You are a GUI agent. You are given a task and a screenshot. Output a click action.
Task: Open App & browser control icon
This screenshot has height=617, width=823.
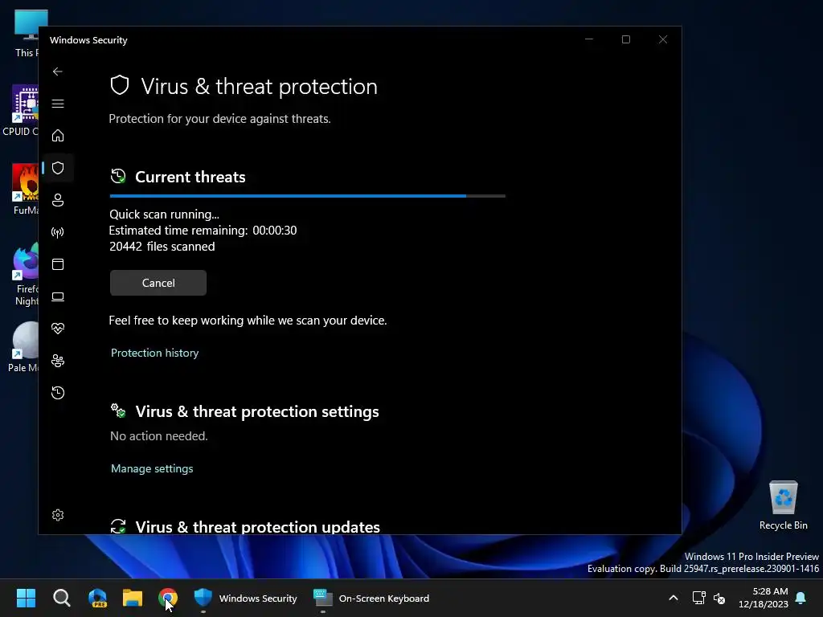[58, 264]
